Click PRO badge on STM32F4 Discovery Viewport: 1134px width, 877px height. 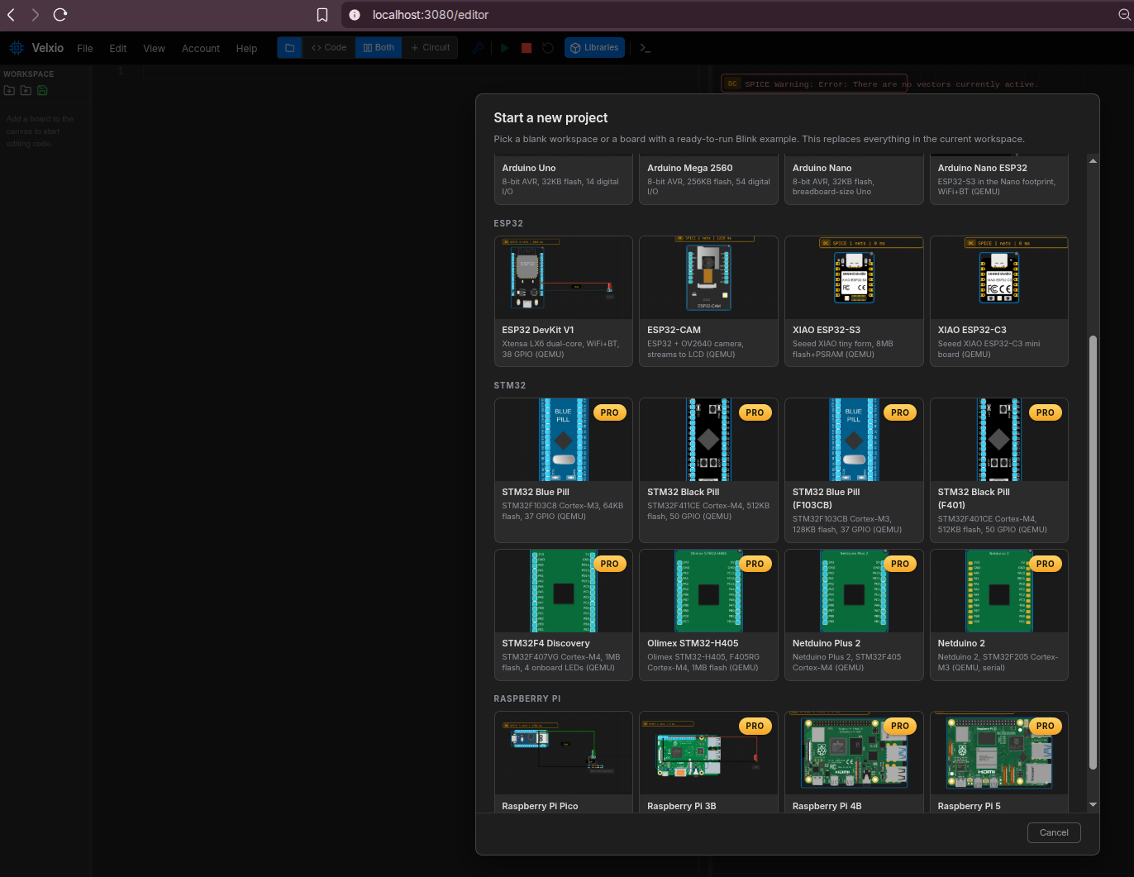coord(610,564)
